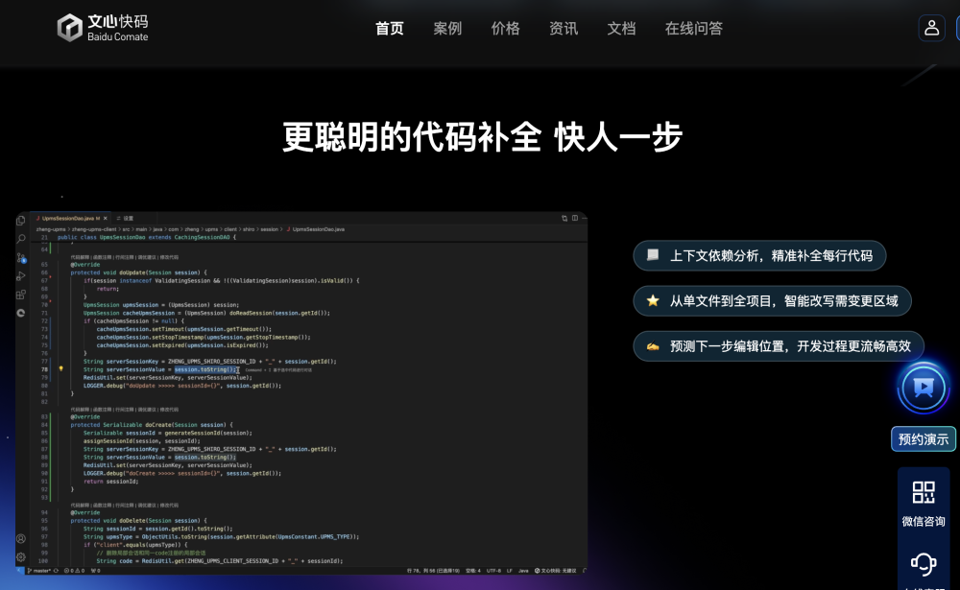
Task: Click the Baidu Comate logo
Action: coord(103,28)
